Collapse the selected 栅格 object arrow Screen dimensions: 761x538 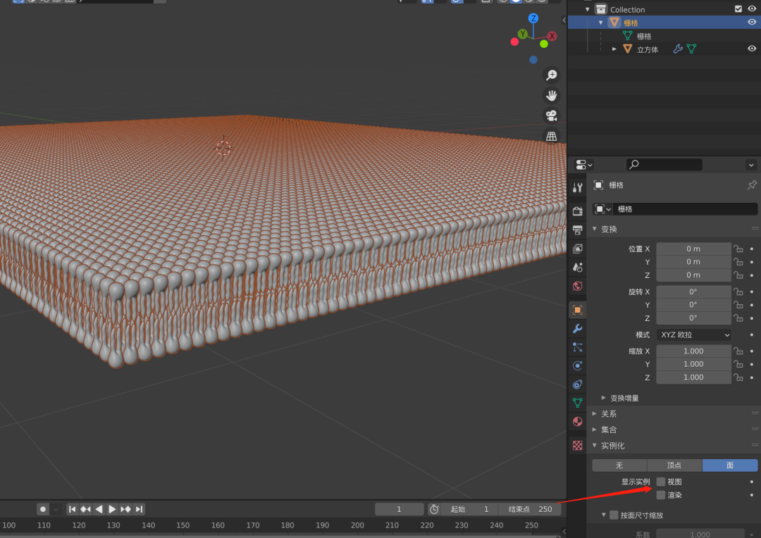[601, 23]
